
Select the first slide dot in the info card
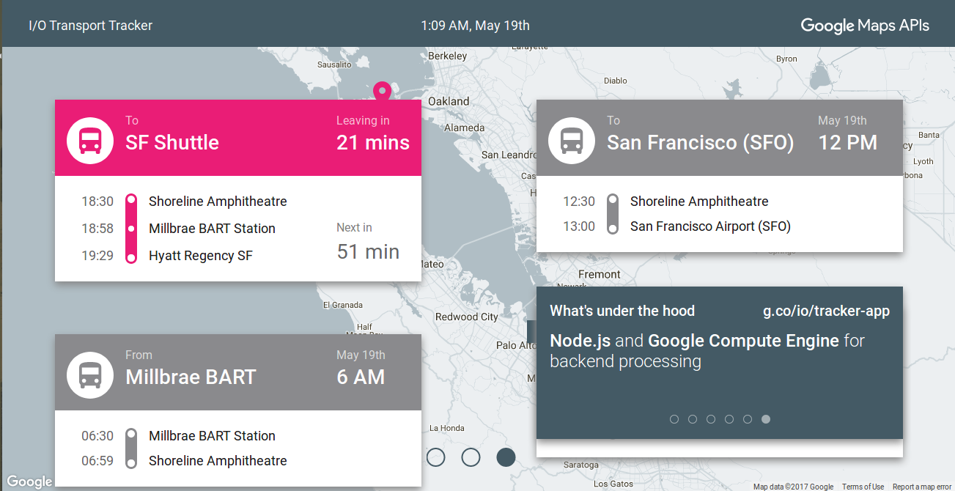pos(674,419)
